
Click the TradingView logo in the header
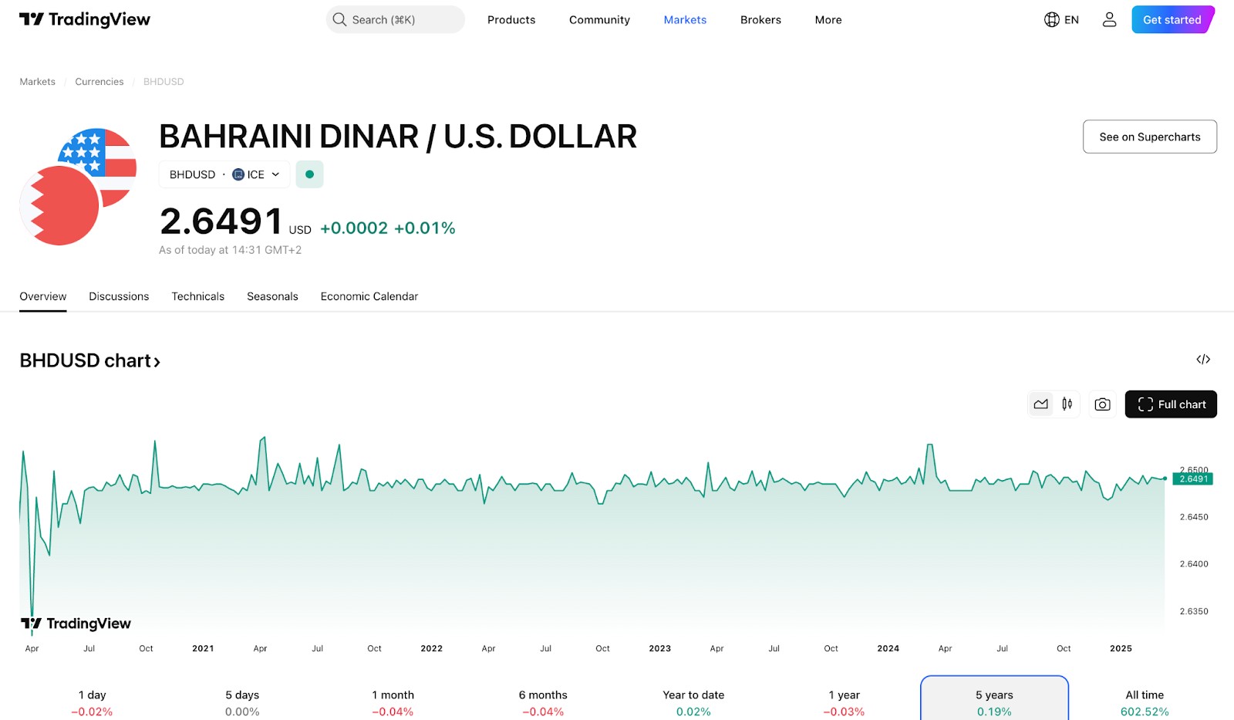click(x=85, y=19)
